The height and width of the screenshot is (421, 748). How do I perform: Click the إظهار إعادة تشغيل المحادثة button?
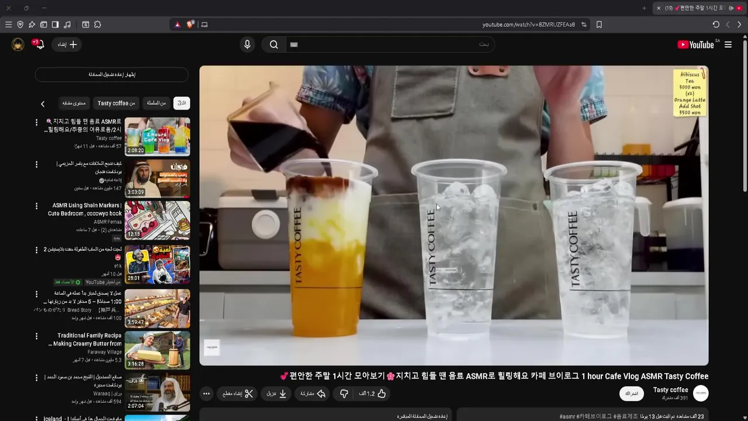112,74
